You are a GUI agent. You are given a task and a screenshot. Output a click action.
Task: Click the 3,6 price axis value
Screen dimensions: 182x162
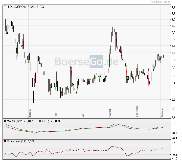[173, 46]
